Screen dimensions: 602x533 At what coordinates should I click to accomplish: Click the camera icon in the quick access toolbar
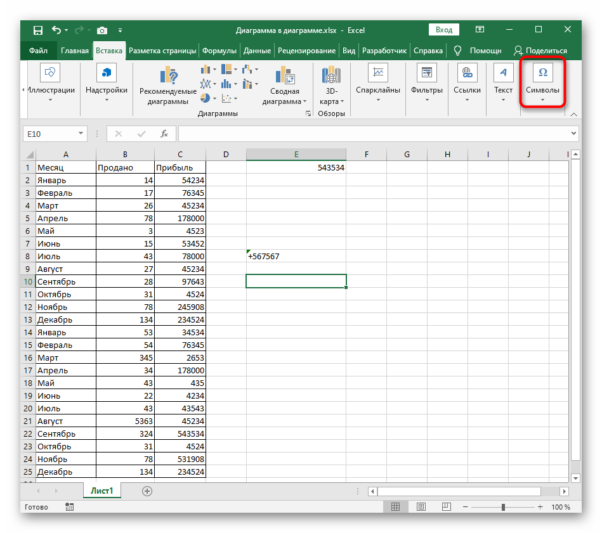click(102, 30)
